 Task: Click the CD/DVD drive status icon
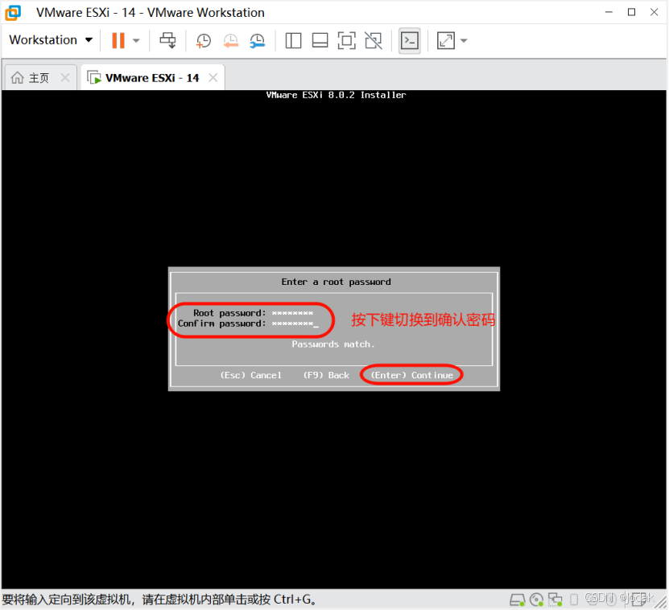pos(536,600)
